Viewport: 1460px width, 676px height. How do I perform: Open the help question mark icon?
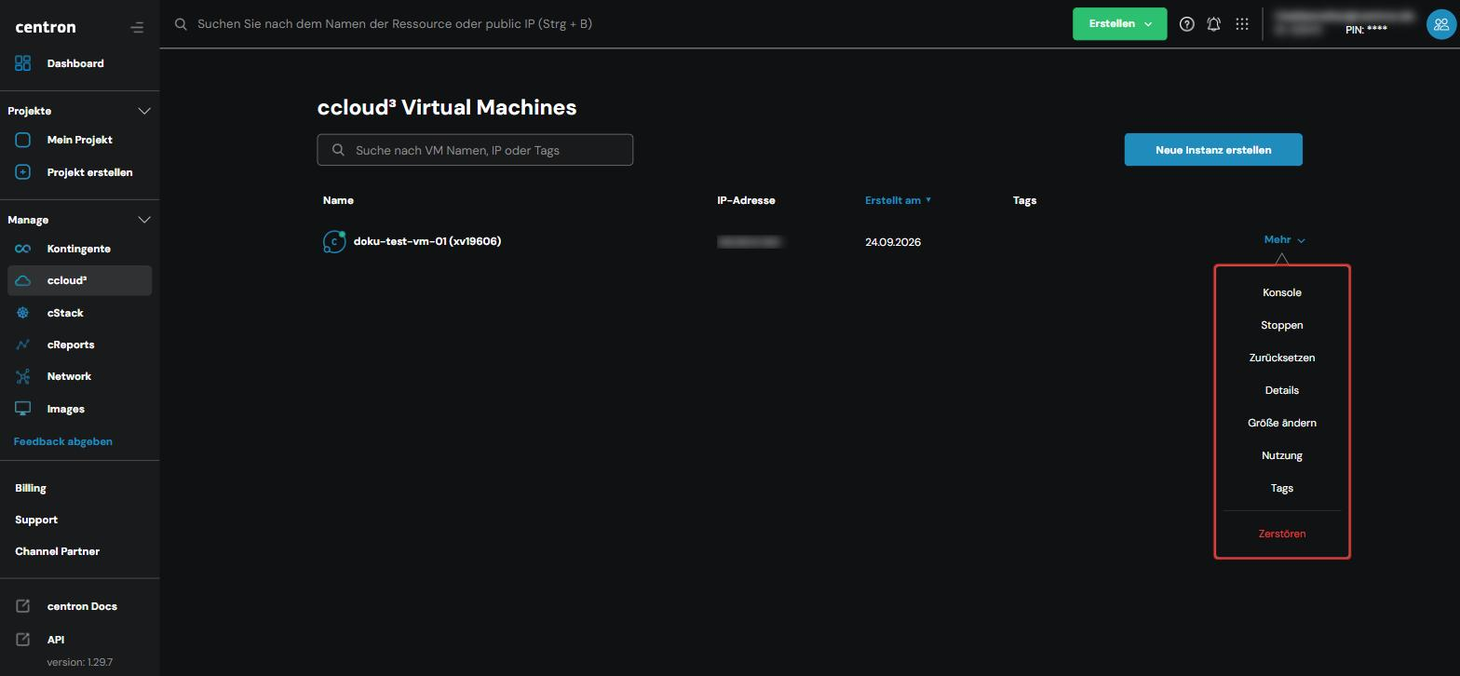click(1186, 24)
